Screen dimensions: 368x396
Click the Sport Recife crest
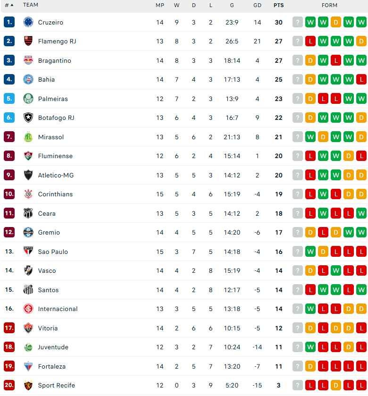click(28, 385)
